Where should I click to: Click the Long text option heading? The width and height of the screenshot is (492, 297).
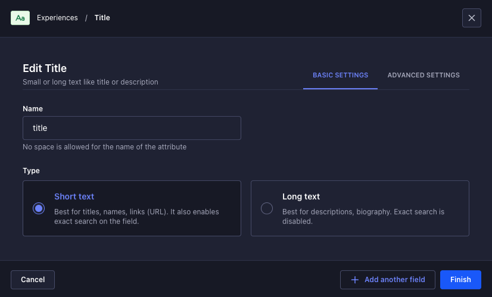pos(301,196)
